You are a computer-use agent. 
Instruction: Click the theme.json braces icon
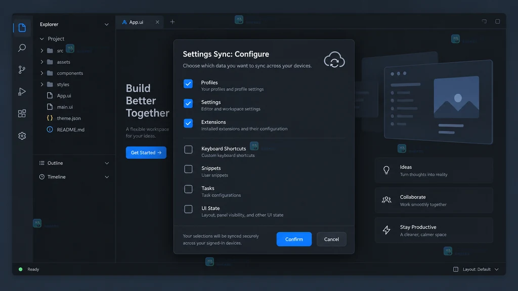tap(50, 118)
